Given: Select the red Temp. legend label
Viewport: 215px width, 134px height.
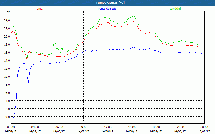Looking at the screenshot, I should point(39,9).
